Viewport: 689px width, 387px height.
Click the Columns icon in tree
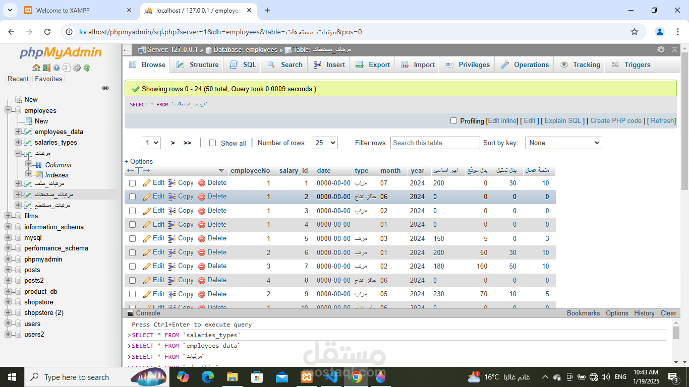(x=39, y=165)
